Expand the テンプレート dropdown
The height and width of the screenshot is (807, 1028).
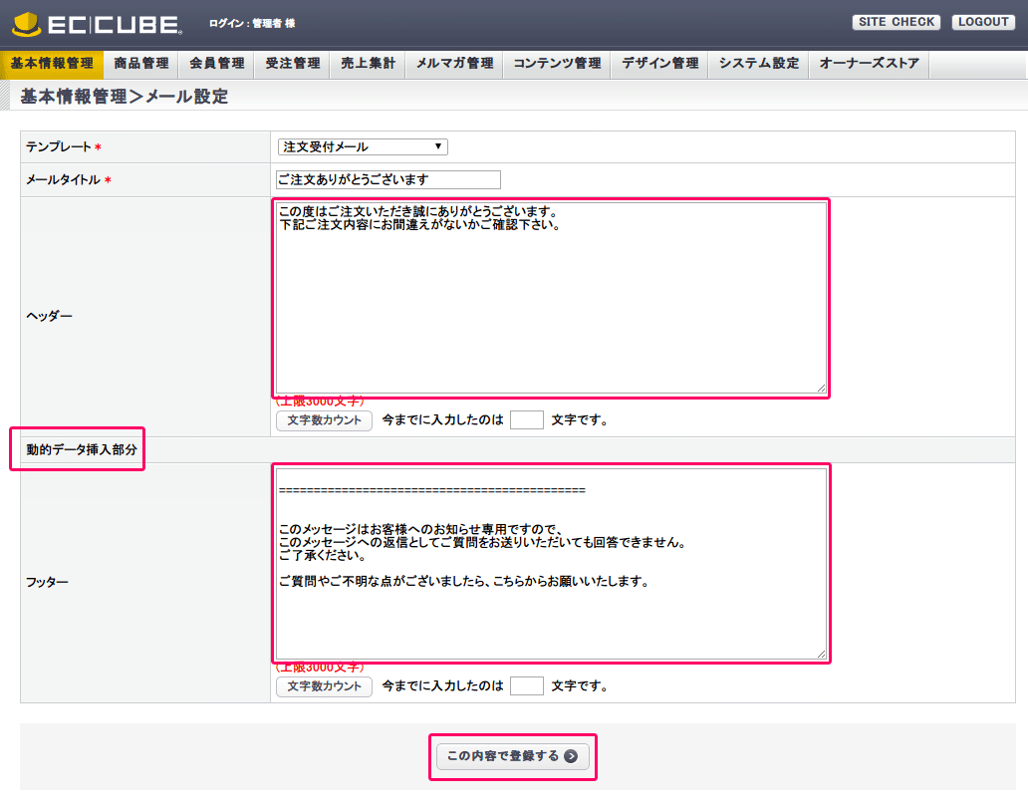click(363, 147)
